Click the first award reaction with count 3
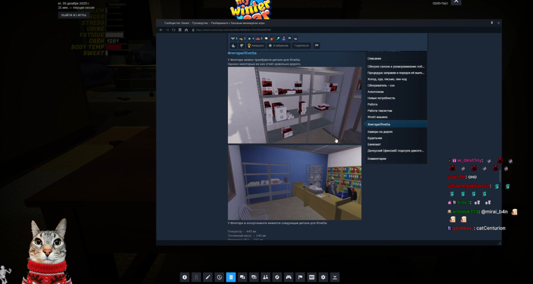Screen dimensions: 533x284 tap(234, 39)
